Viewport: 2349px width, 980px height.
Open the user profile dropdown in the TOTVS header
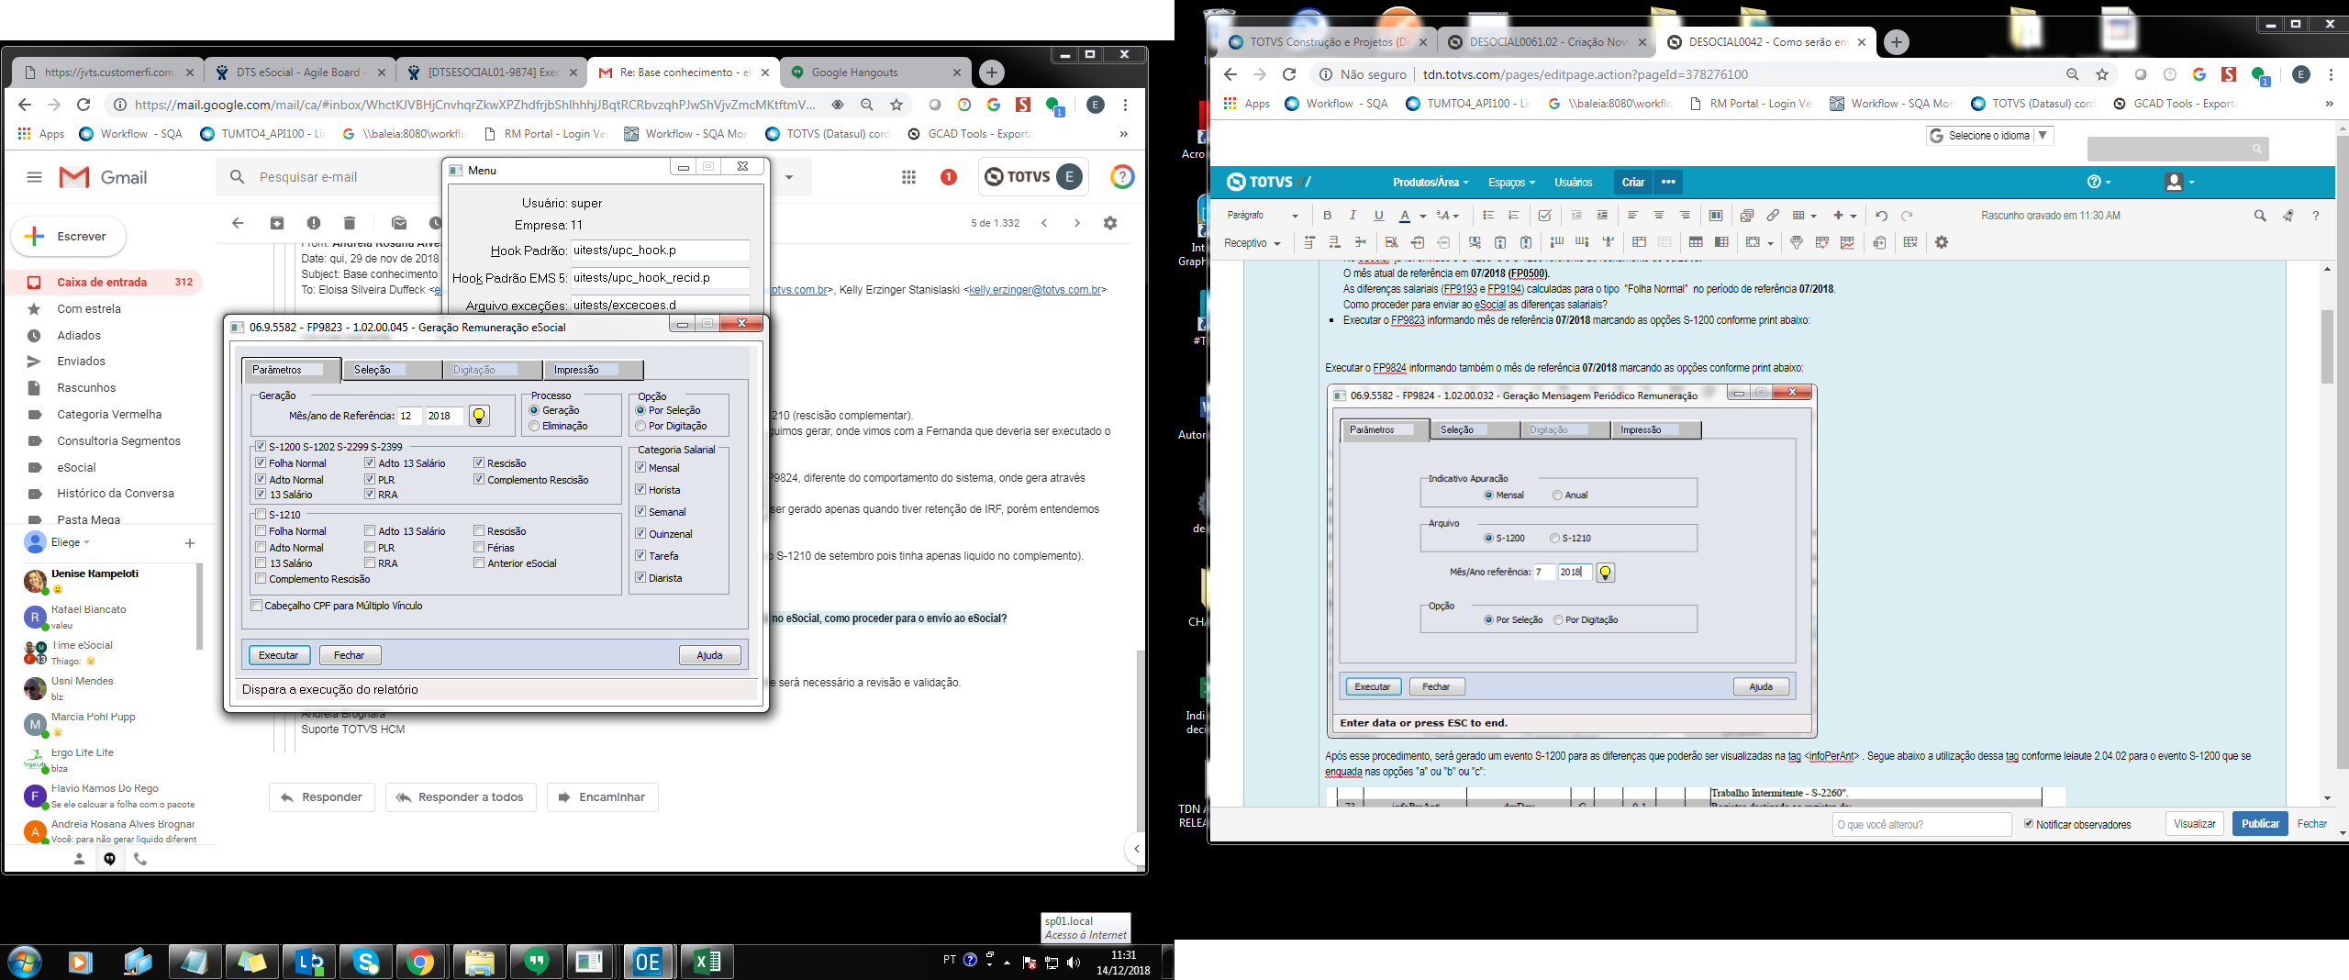[2178, 182]
